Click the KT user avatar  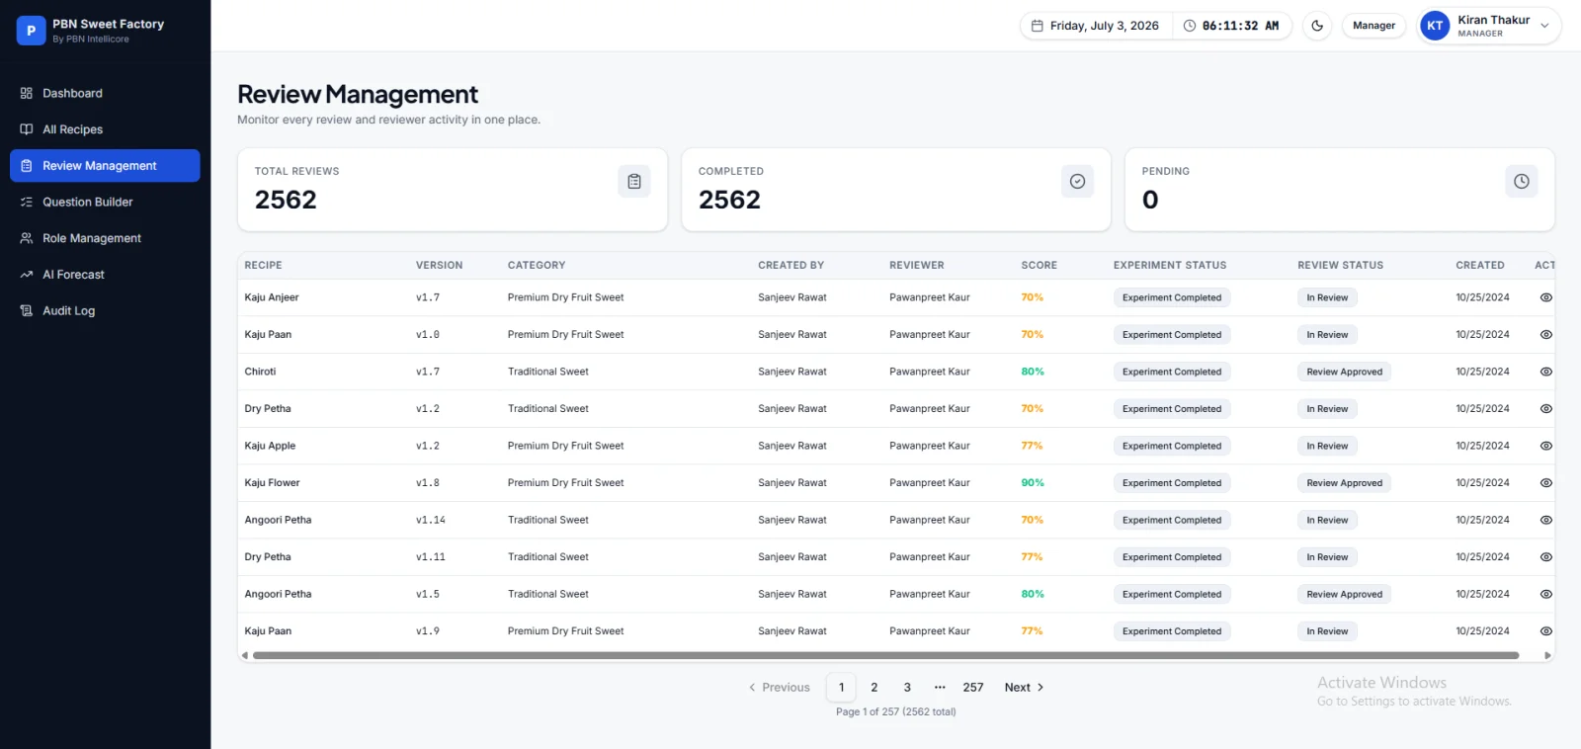(x=1435, y=26)
